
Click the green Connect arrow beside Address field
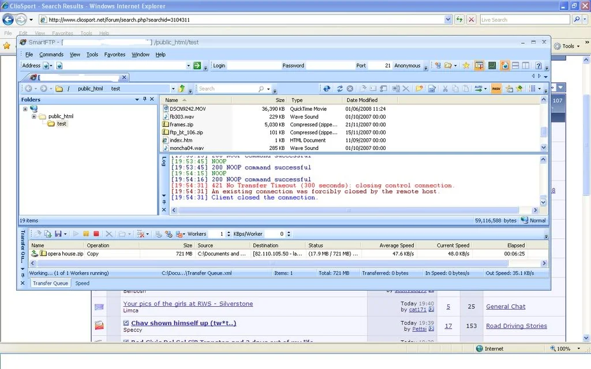click(x=197, y=66)
